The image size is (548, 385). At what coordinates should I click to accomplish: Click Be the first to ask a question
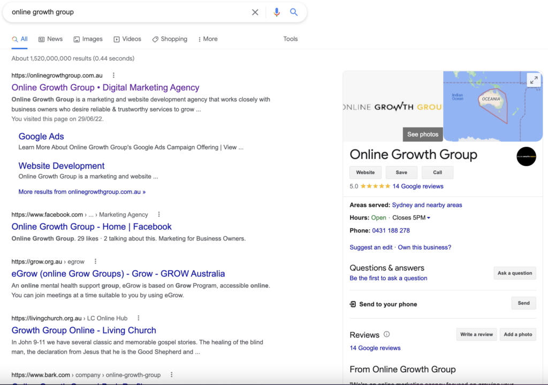[x=389, y=278]
